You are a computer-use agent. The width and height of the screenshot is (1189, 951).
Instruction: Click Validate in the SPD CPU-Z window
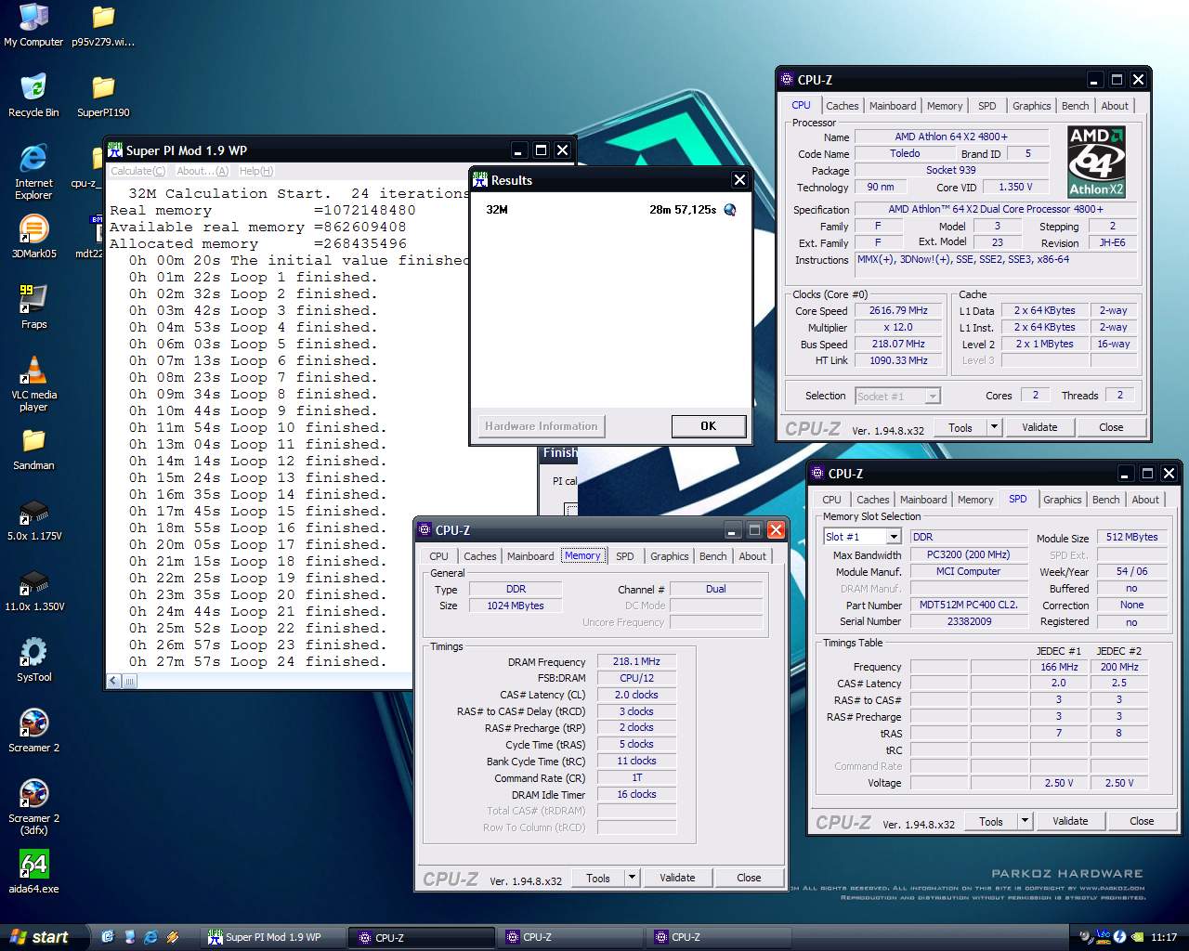(1070, 821)
